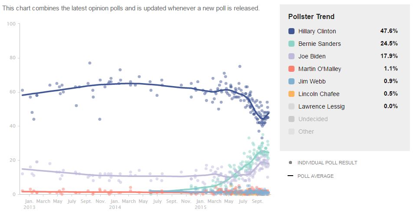Enable the Undecided series swatch
Screen dimensions: 419x215
pos(291,119)
